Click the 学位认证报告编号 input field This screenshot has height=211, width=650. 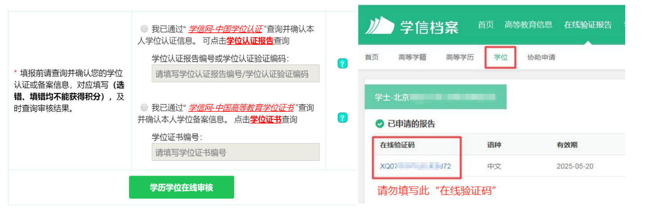[235, 74]
